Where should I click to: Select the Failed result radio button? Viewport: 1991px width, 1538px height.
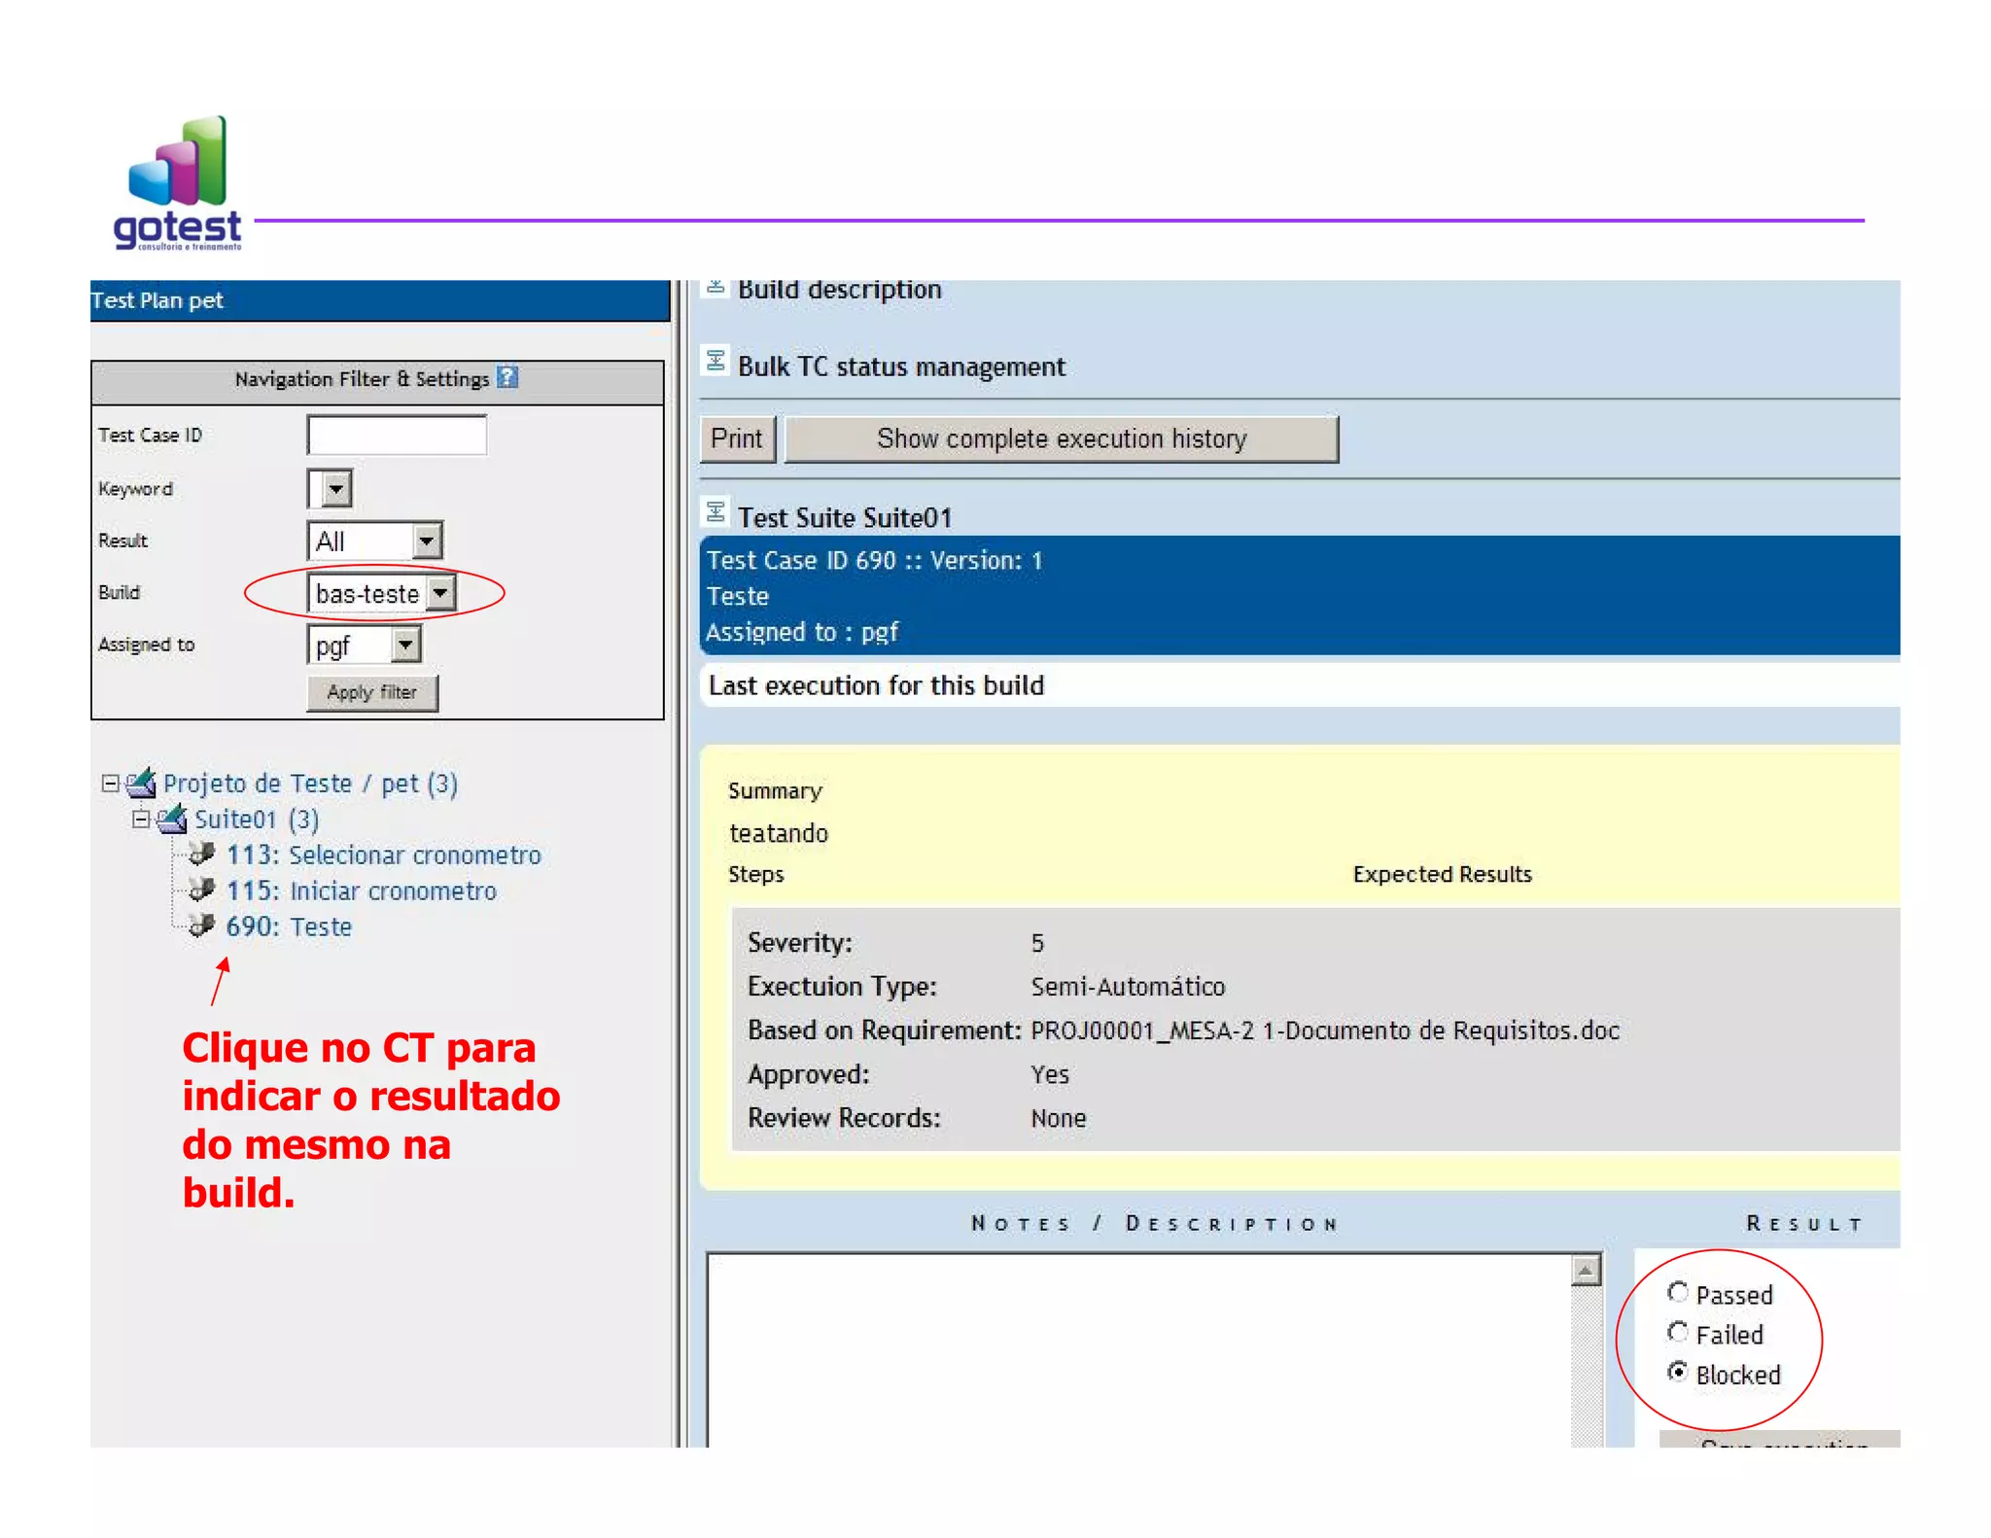coord(1677,1332)
